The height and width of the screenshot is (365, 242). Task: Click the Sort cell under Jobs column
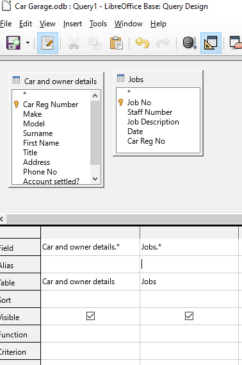click(189, 299)
